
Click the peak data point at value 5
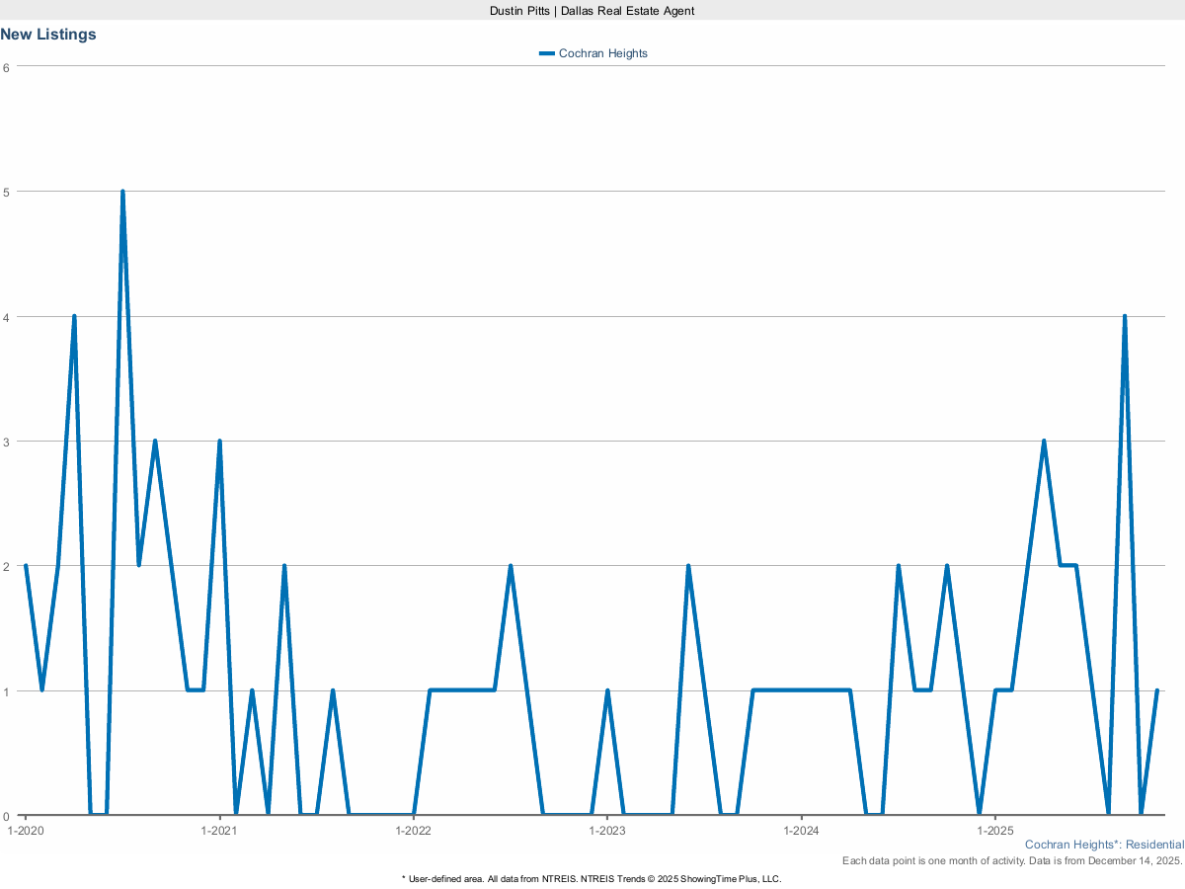122,189
